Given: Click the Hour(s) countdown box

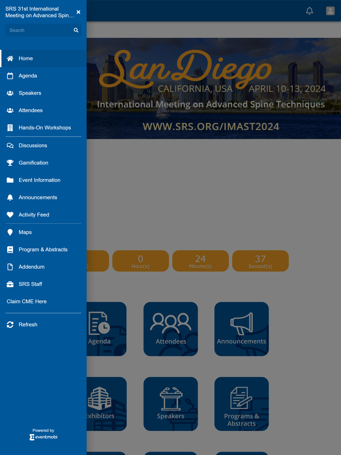Looking at the screenshot, I should point(140,261).
